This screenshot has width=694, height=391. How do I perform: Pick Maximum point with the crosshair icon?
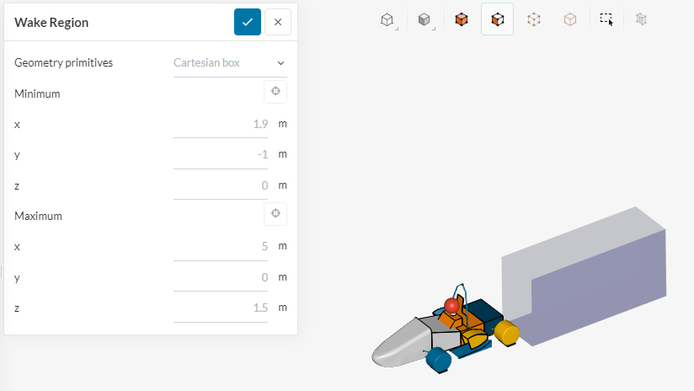[x=275, y=214]
